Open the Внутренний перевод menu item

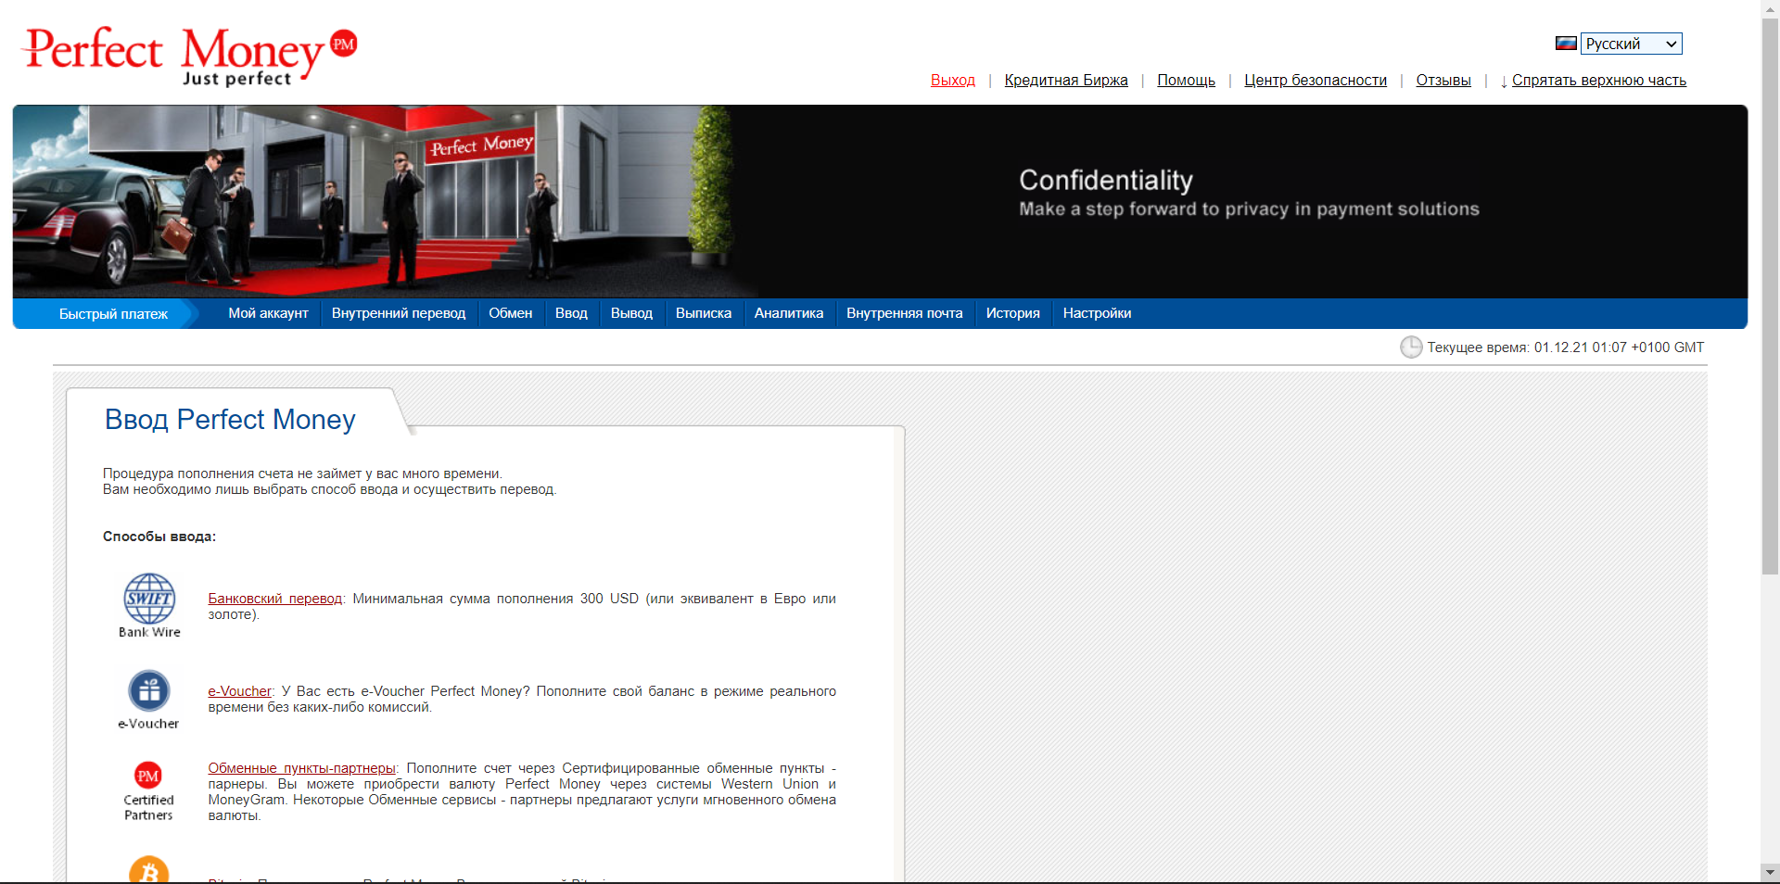coord(399,313)
